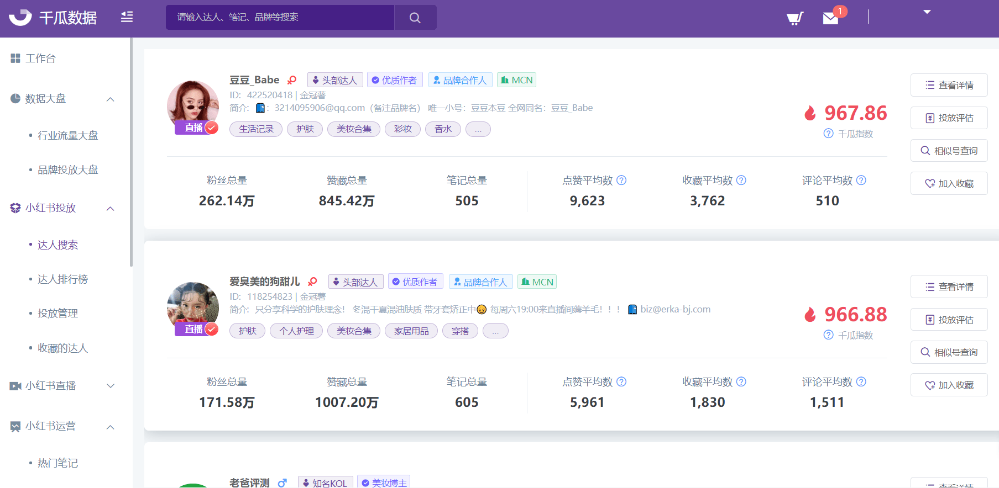Click the search magnifier button
The image size is (999, 488).
pos(415,18)
